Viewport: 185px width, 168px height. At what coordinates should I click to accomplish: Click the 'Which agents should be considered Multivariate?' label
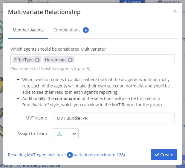click(58, 49)
